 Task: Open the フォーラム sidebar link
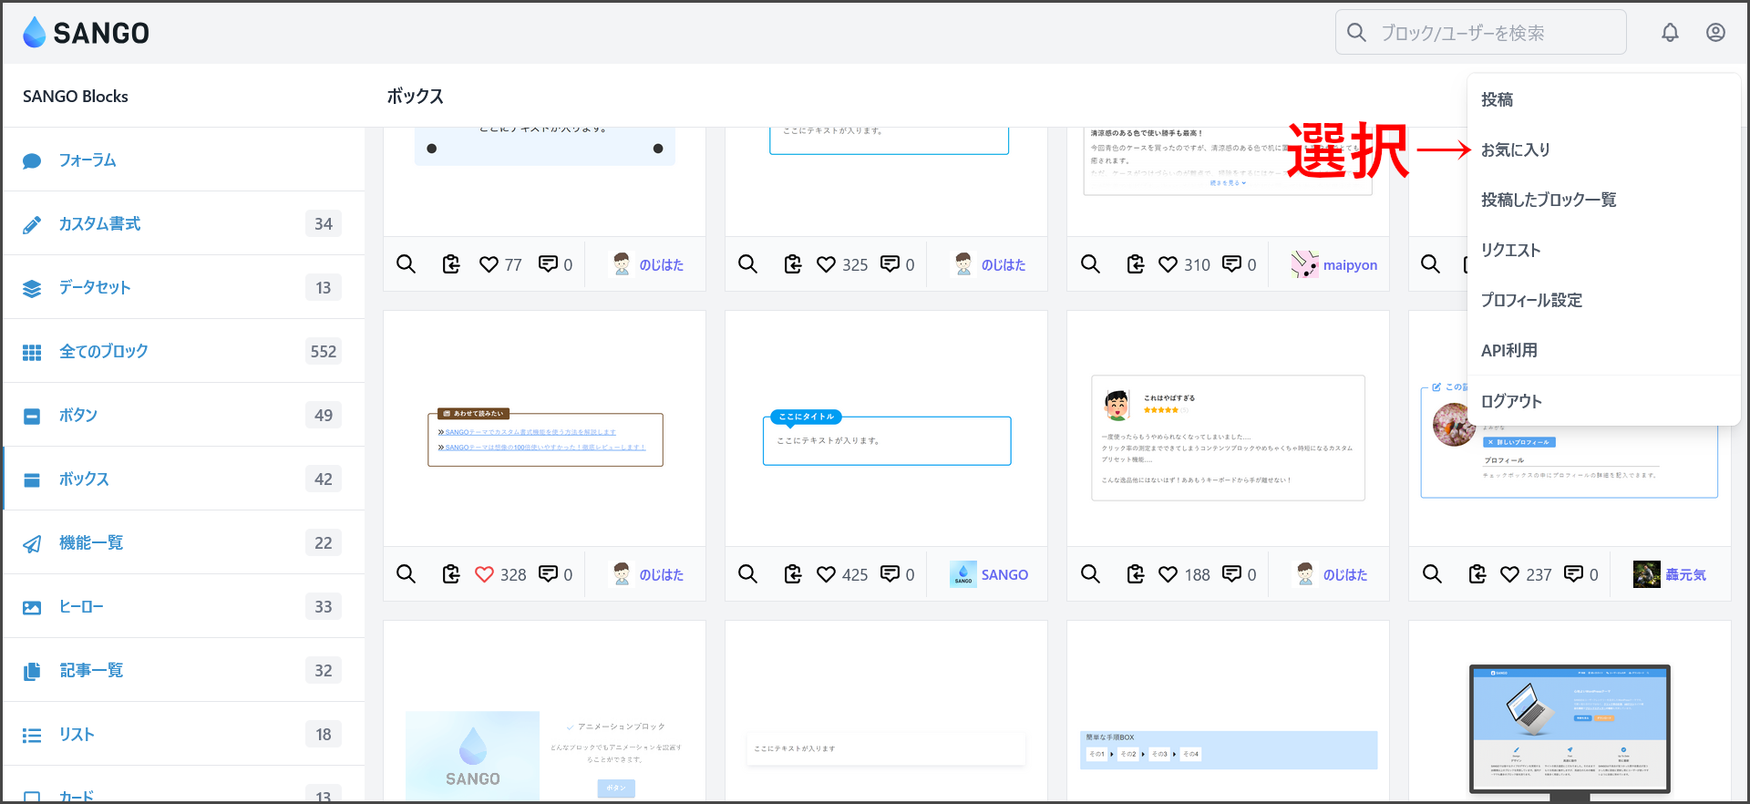(87, 160)
